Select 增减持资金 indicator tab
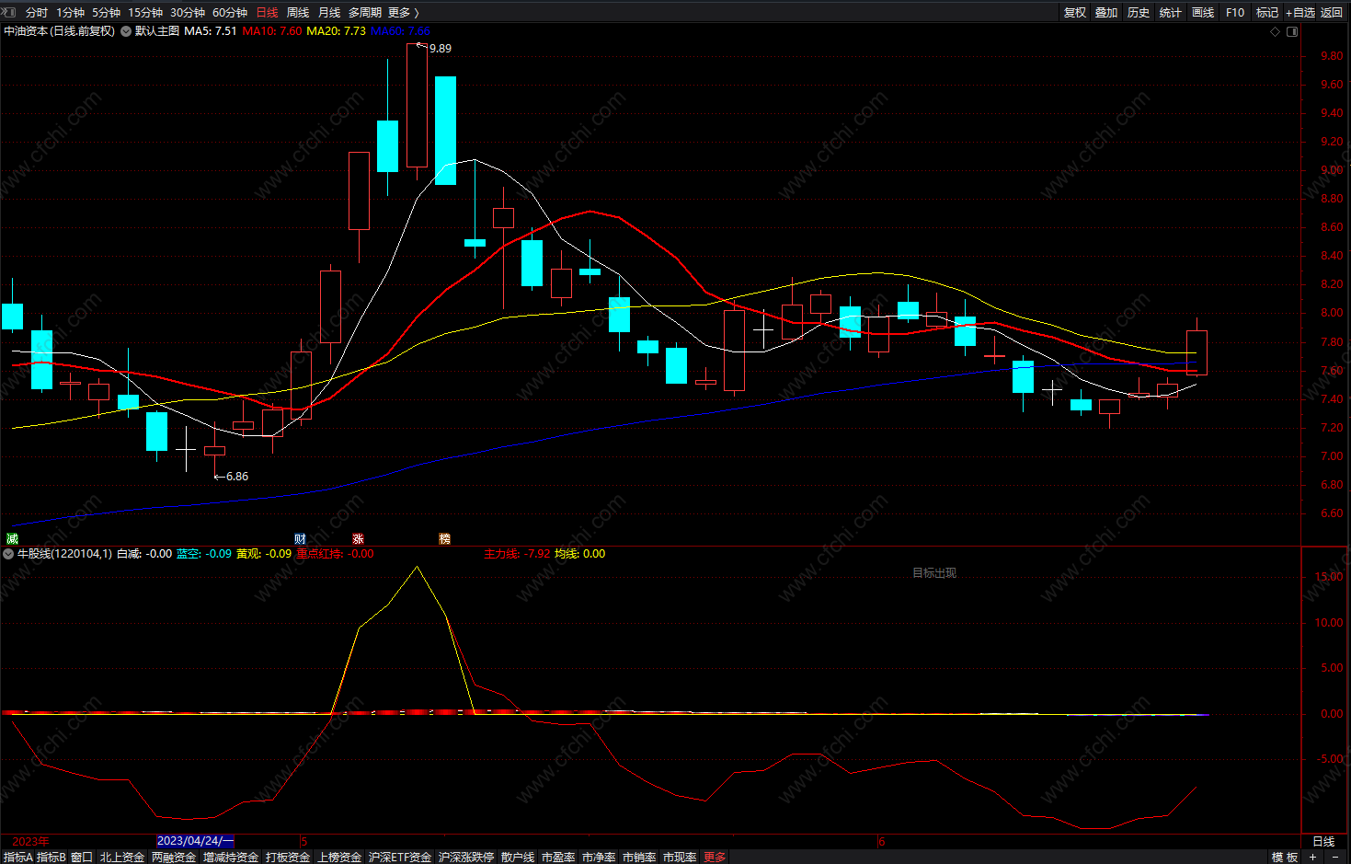Image resolution: width=1351 pixels, height=864 pixels. point(231,857)
